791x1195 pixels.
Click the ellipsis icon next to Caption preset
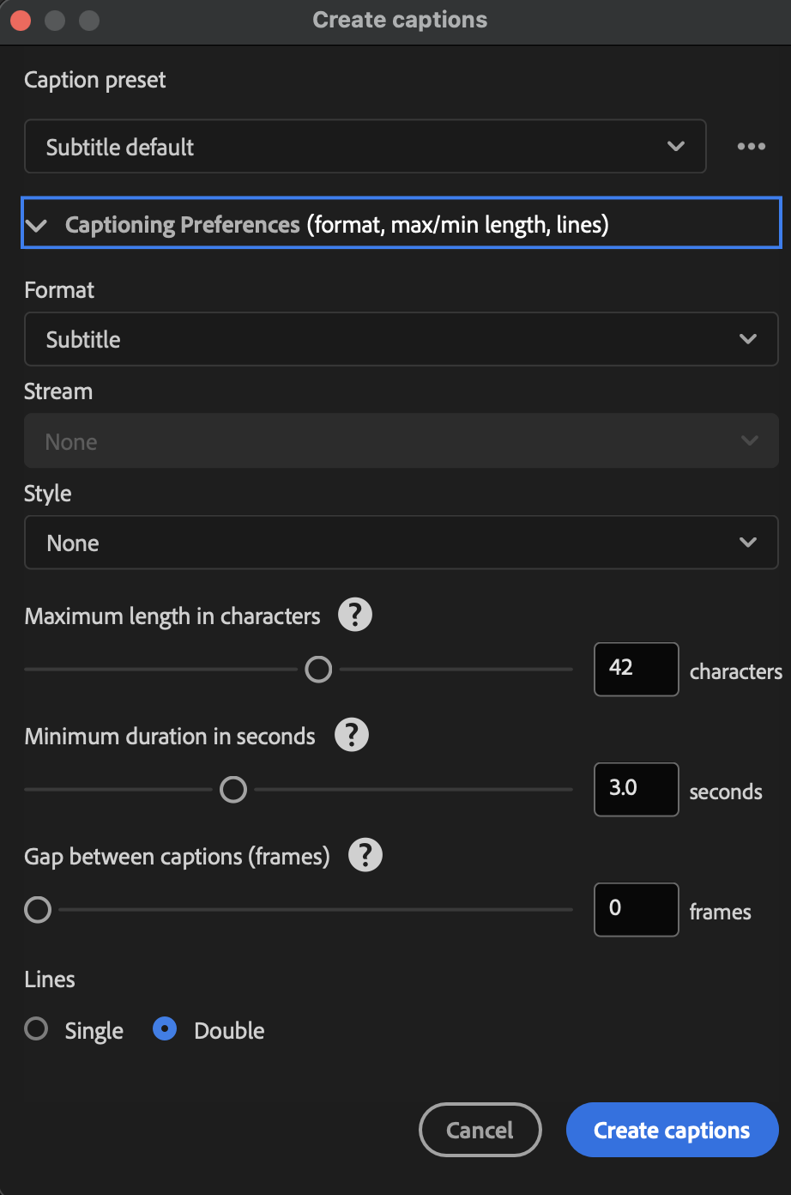pyautogui.click(x=751, y=146)
